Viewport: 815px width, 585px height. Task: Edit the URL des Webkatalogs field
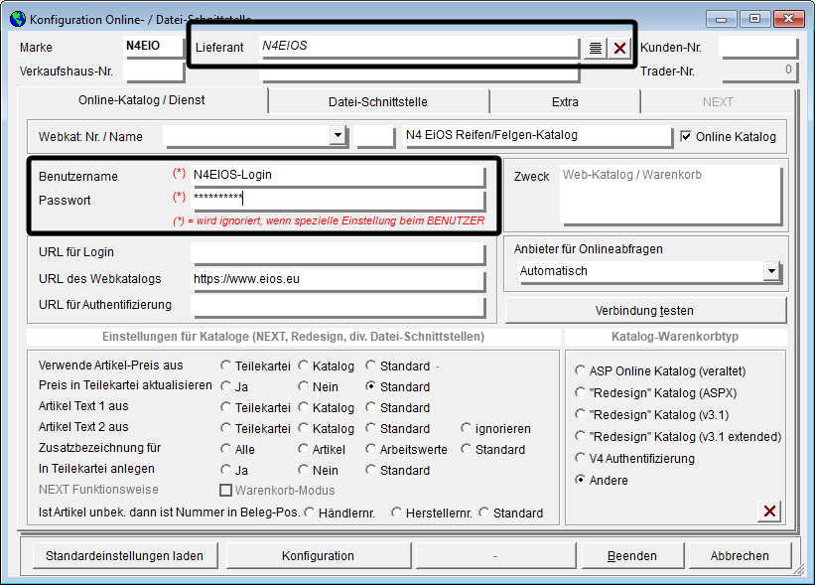pyautogui.click(x=338, y=279)
